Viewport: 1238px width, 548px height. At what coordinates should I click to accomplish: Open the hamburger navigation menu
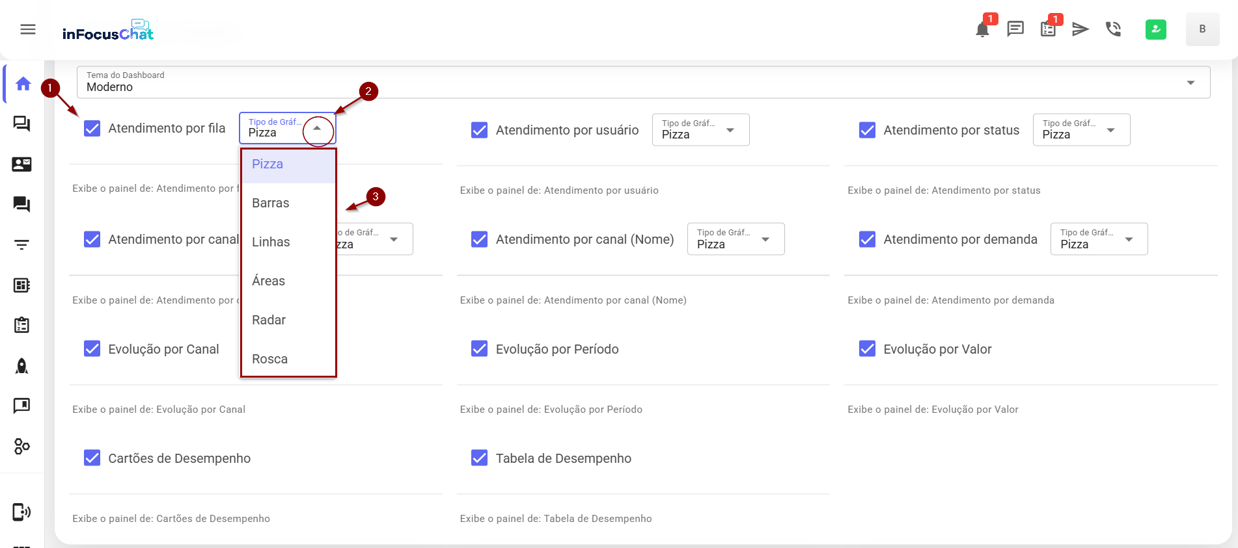pos(28,29)
